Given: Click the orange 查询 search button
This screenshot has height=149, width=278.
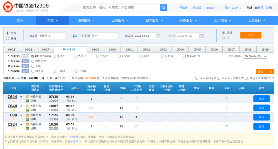Looking at the screenshot, I should [x=251, y=35].
